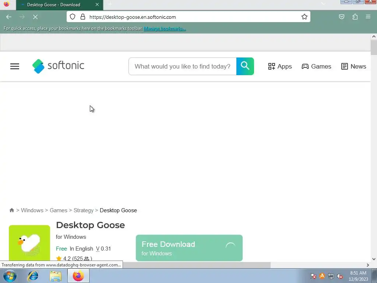Open the Games section
Image resolution: width=377 pixels, height=283 pixels.
[x=316, y=66]
